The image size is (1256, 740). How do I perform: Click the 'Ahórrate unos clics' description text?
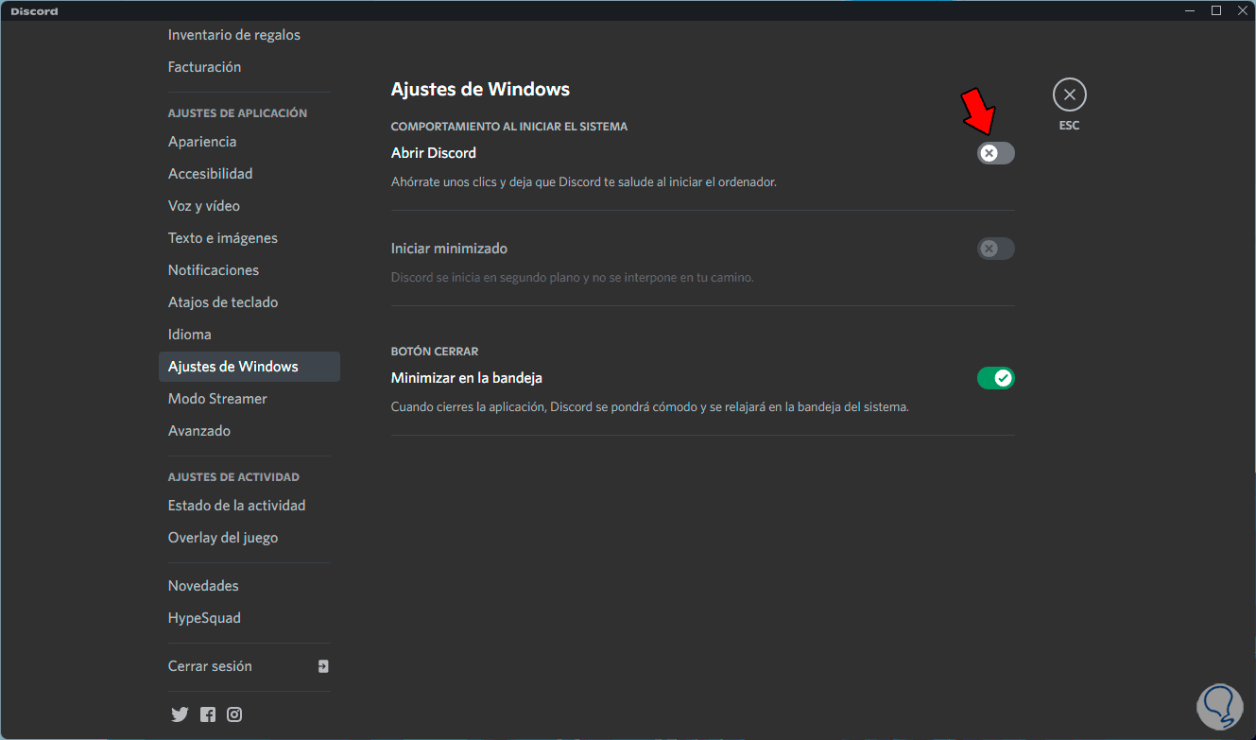click(x=584, y=182)
